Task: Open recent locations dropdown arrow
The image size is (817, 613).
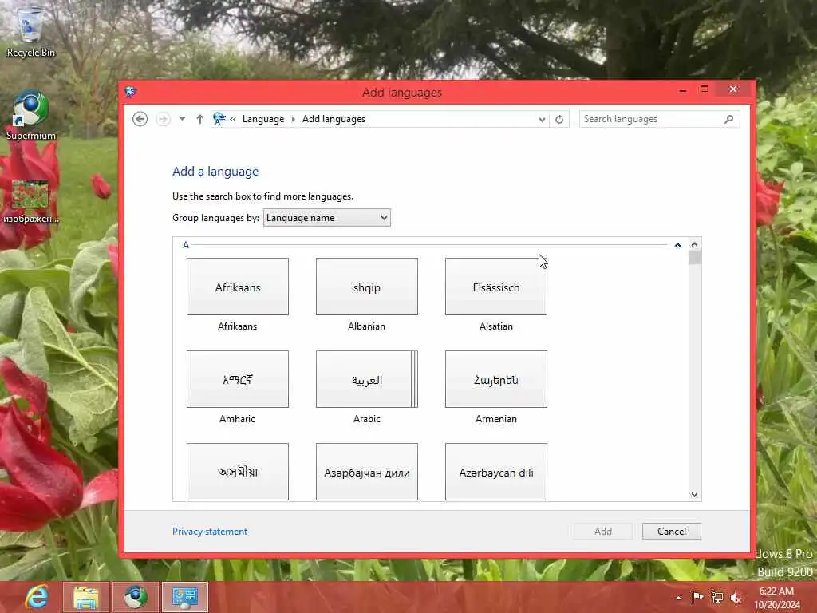Action: (182, 119)
